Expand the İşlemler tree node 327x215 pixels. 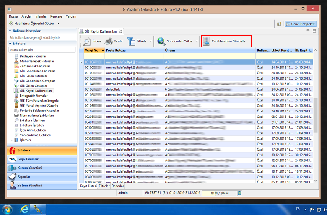(11, 140)
